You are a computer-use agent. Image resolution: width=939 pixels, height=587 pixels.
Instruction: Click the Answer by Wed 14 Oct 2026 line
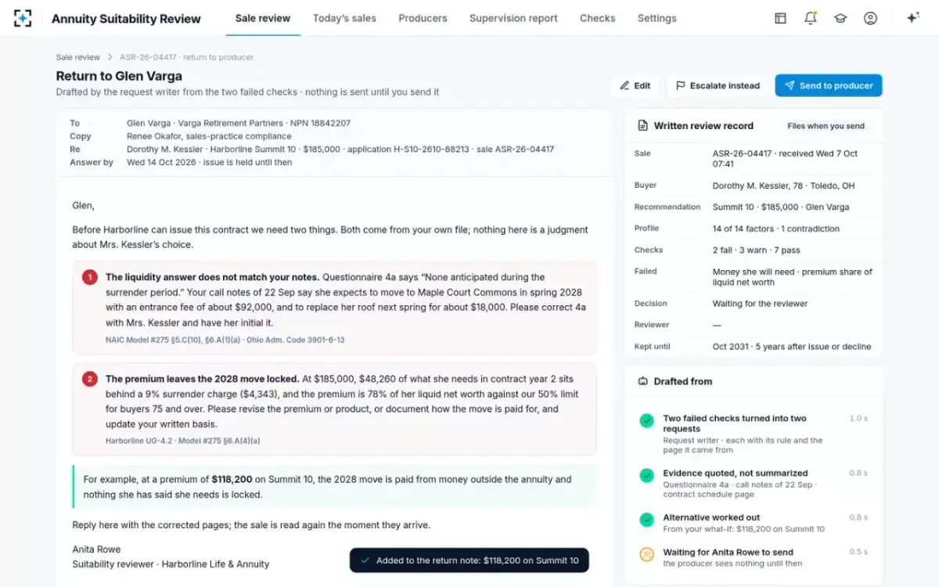(x=210, y=163)
